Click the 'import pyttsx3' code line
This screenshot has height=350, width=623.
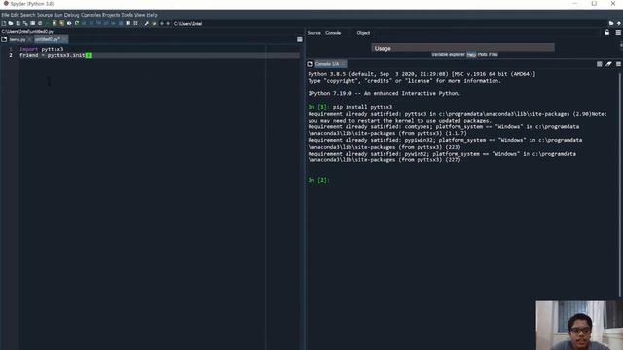42,49
